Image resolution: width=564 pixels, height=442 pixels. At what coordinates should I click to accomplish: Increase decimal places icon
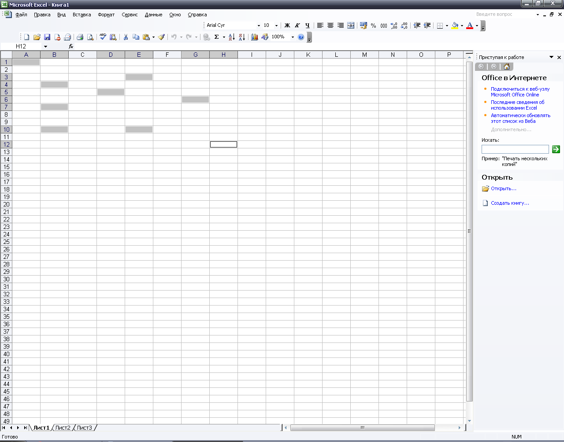tap(394, 26)
